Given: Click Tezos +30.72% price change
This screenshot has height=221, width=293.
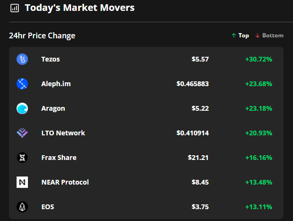Looking at the screenshot, I should [x=258, y=59].
